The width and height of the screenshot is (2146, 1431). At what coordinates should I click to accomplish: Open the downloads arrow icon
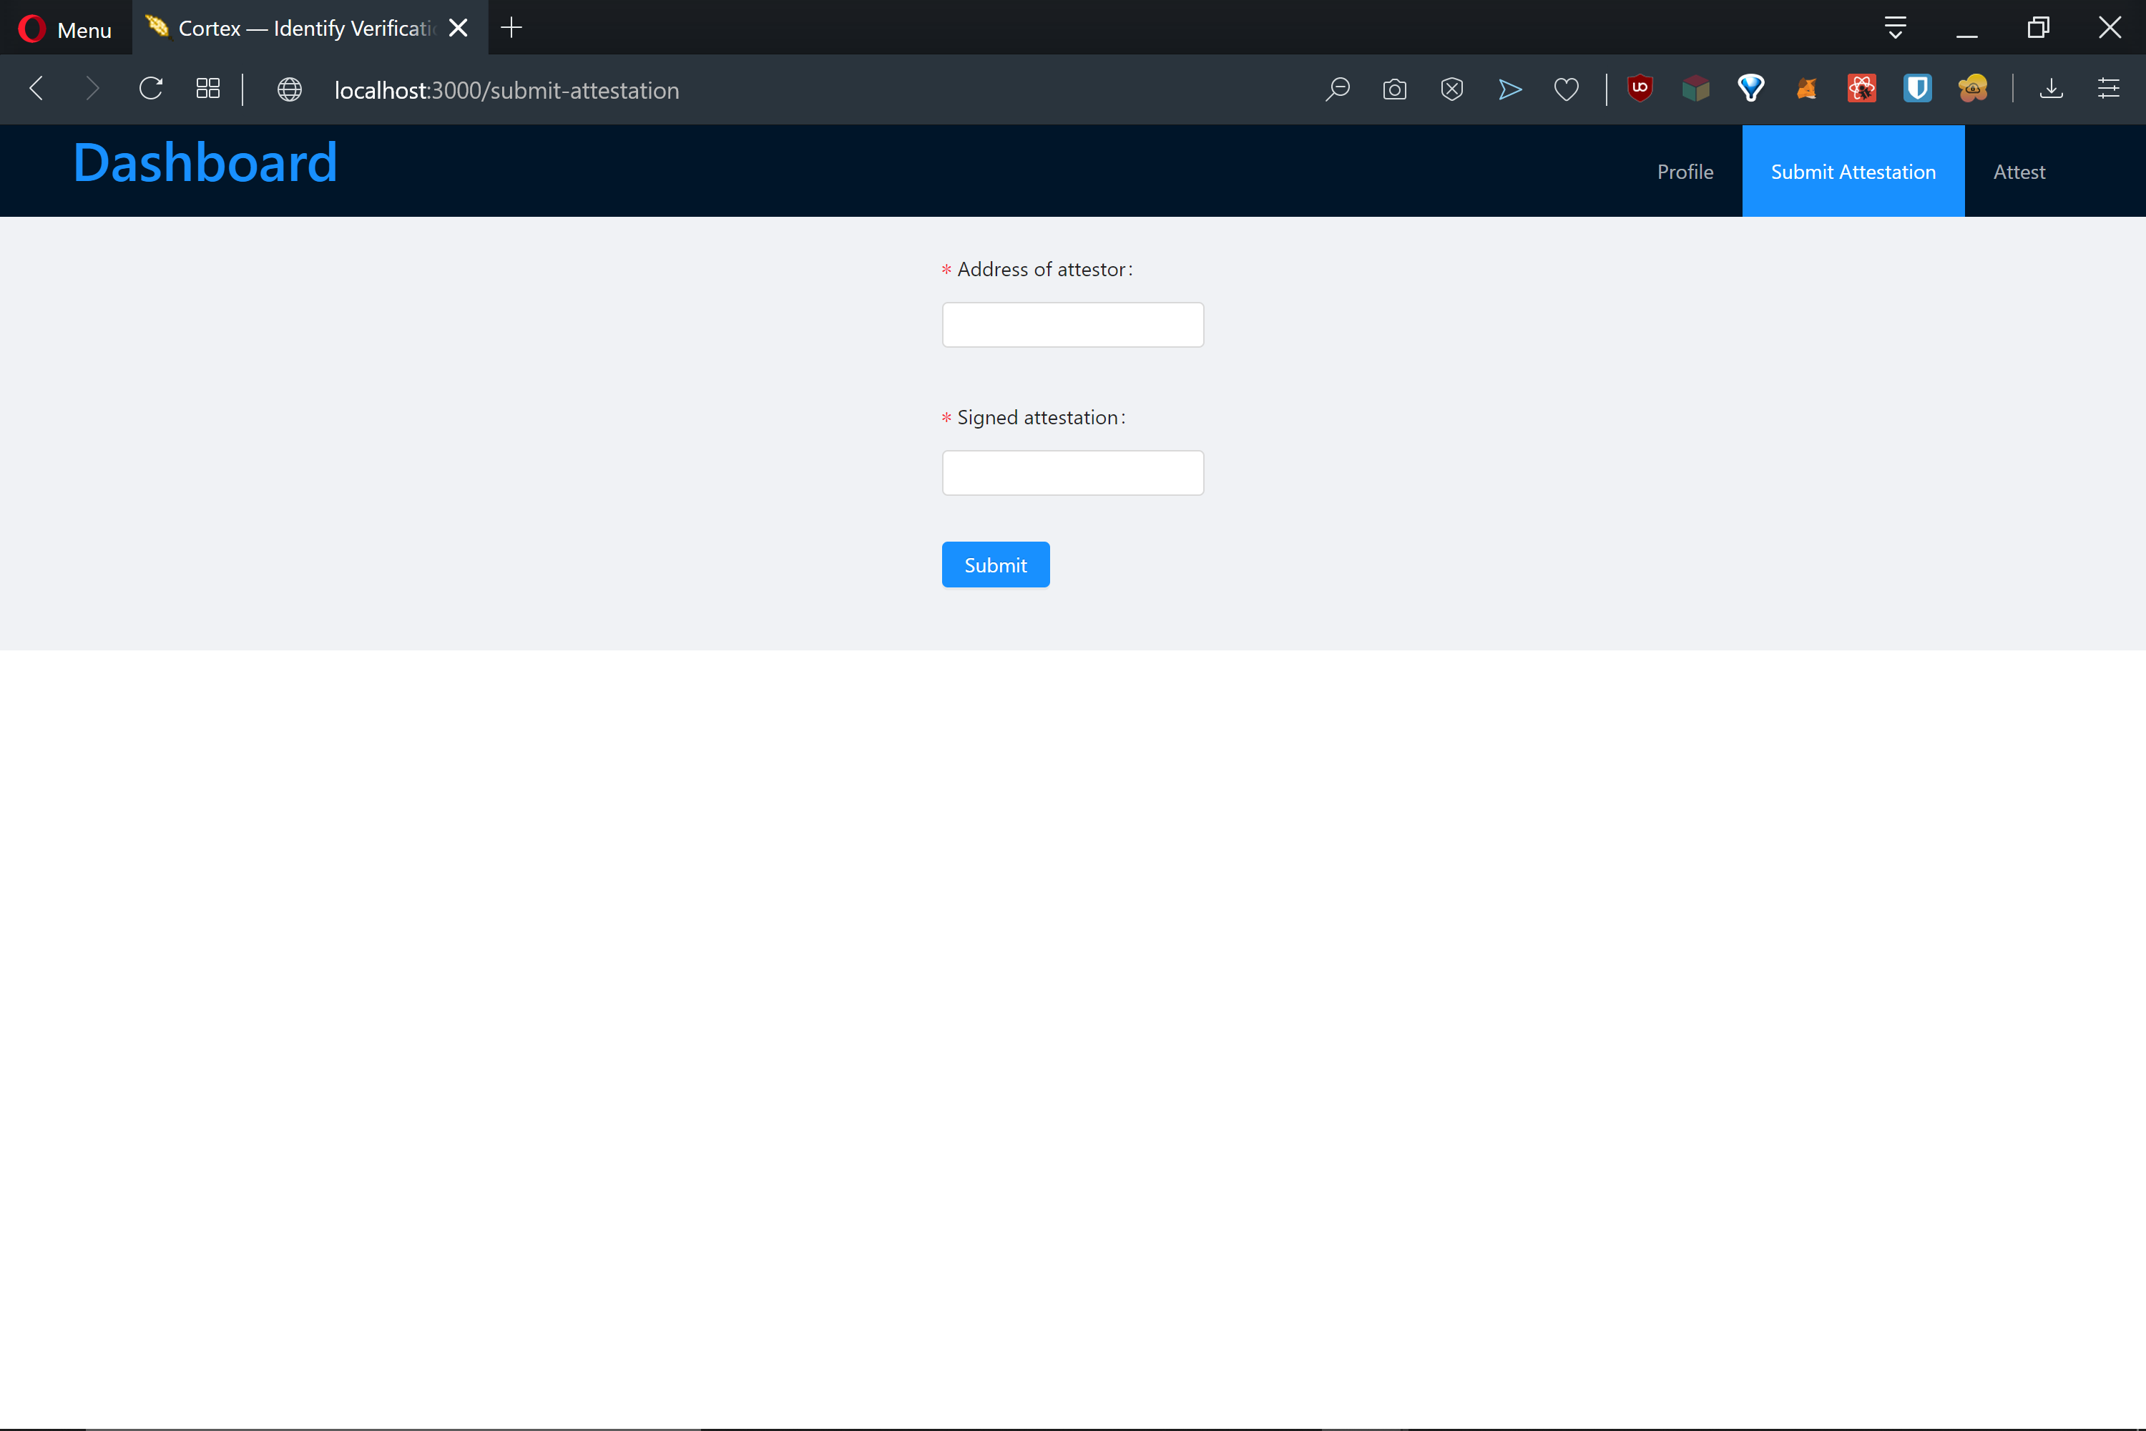click(2051, 89)
